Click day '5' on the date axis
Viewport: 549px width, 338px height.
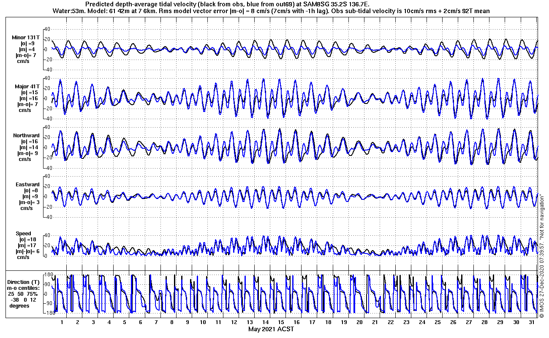coord(125,322)
